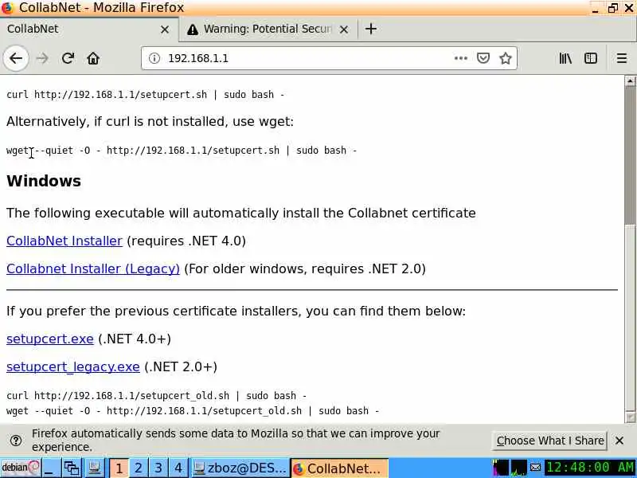Screen dimensions: 637x478
Task: Click the taskbar clock showing 12:48:00 AM
Action: click(x=590, y=468)
